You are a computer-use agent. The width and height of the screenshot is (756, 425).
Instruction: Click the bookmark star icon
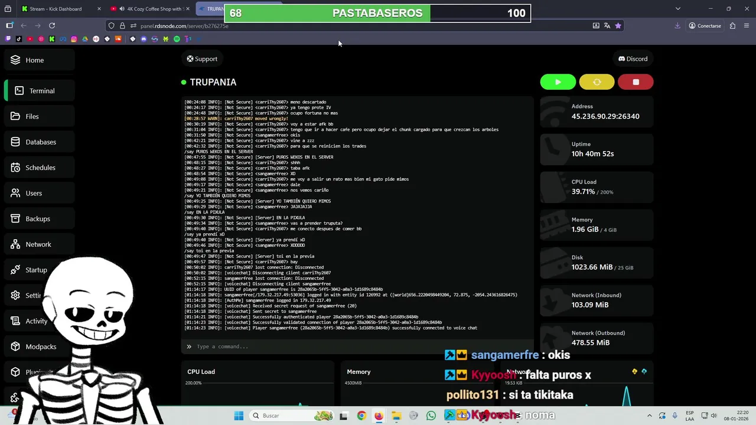[618, 25]
